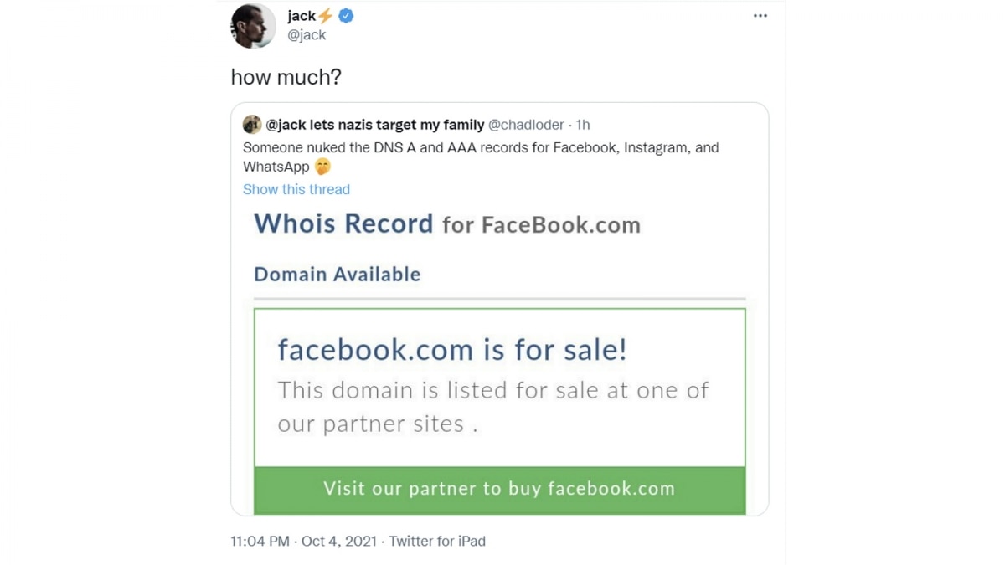Click jack's profile avatar photo
The width and height of the screenshot is (1005, 565).
(253, 26)
